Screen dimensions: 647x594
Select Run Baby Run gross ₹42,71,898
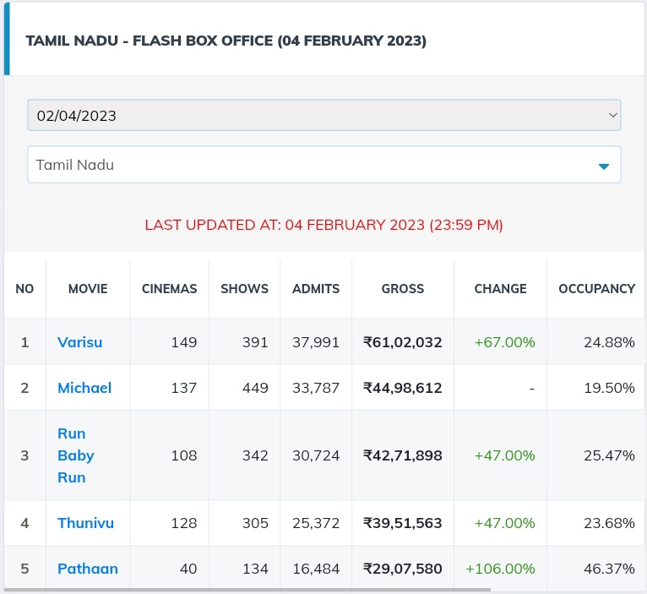[x=402, y=455]
